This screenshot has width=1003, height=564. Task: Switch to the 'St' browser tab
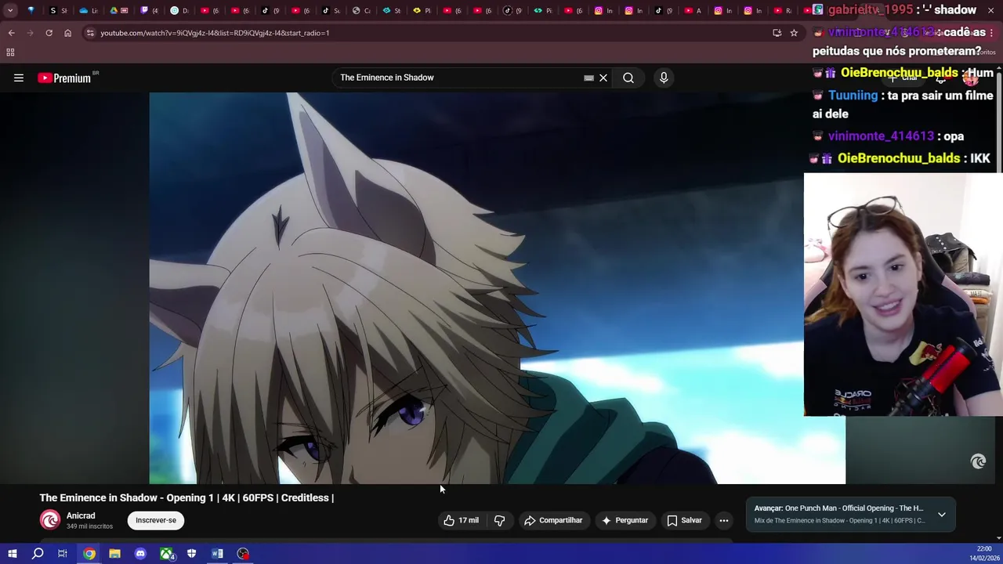coord(391,10)
